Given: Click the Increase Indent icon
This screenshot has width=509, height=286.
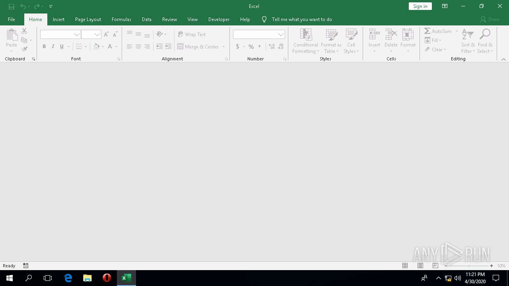Looking at the screenshot, I should click(x=168, y=46).
